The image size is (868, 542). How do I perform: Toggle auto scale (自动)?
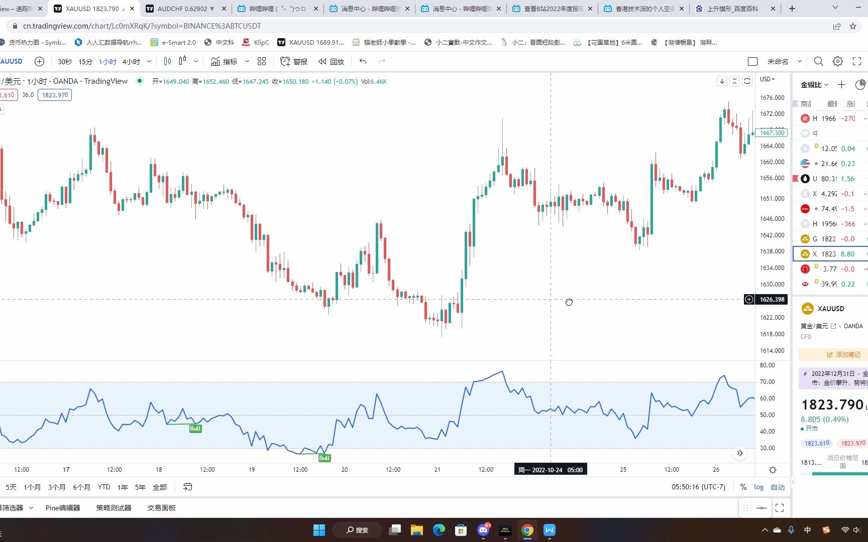(x=778, y=487)
